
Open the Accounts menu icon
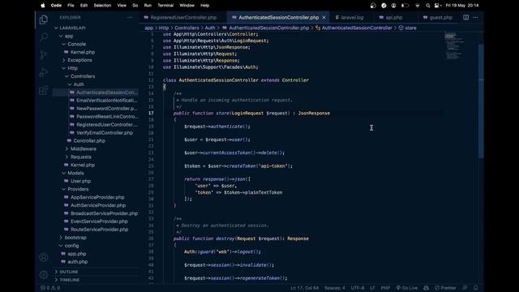[x=43, y=257]
